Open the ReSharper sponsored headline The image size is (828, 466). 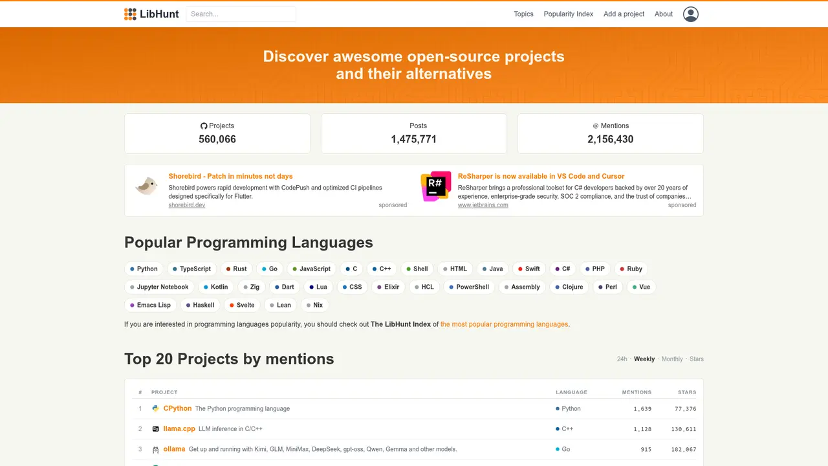(541, 176)
